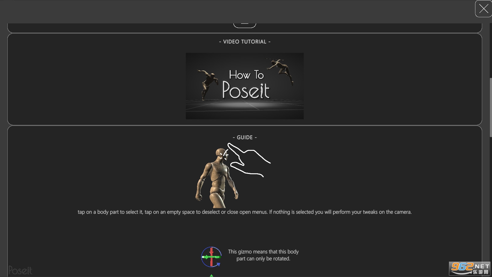
Task: Click the mannequin tap illustration in the guide
Action: point(233,175)
